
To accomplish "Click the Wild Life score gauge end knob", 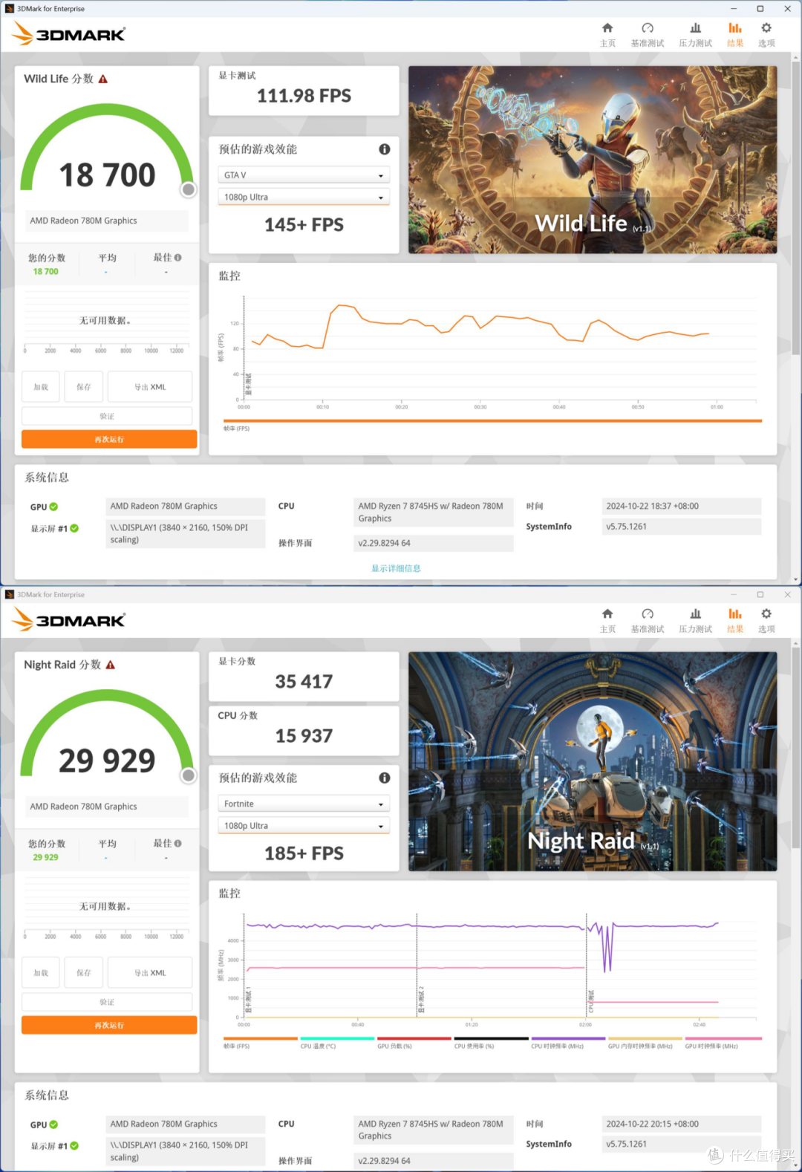I will 189,189.
